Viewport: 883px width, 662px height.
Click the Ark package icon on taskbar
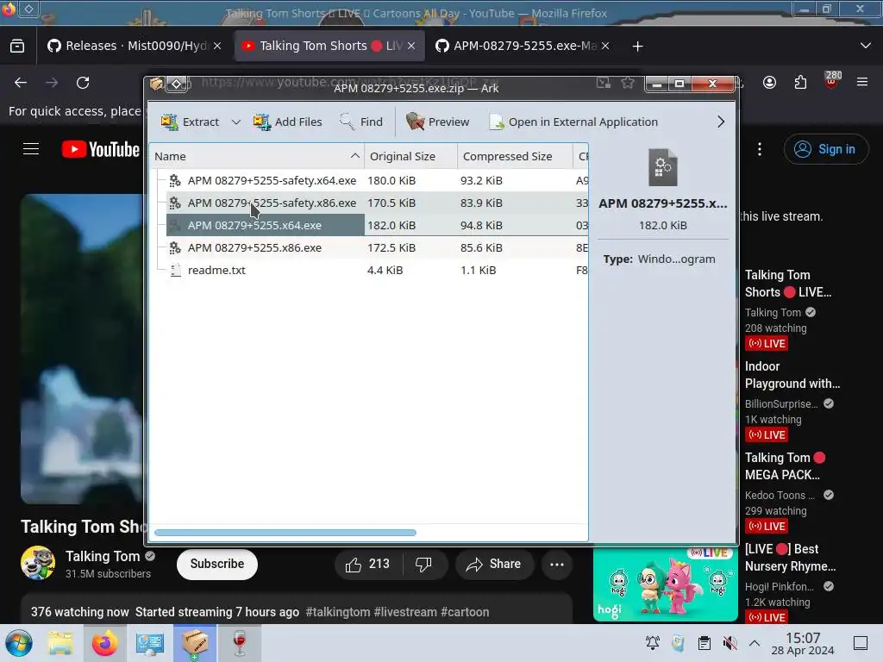(195, 643)
